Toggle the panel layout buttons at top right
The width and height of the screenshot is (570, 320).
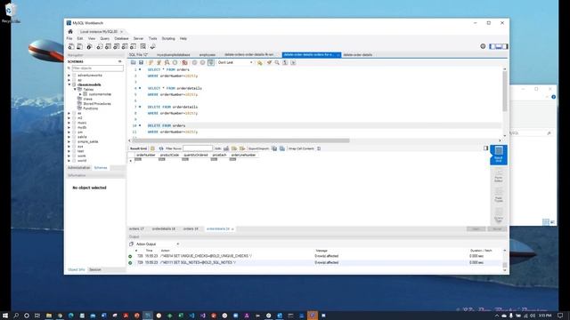(x=499, y=46)
